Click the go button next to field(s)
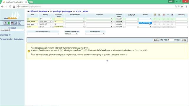The width and height of the screenshot is (189, 106). pos(184,40)
